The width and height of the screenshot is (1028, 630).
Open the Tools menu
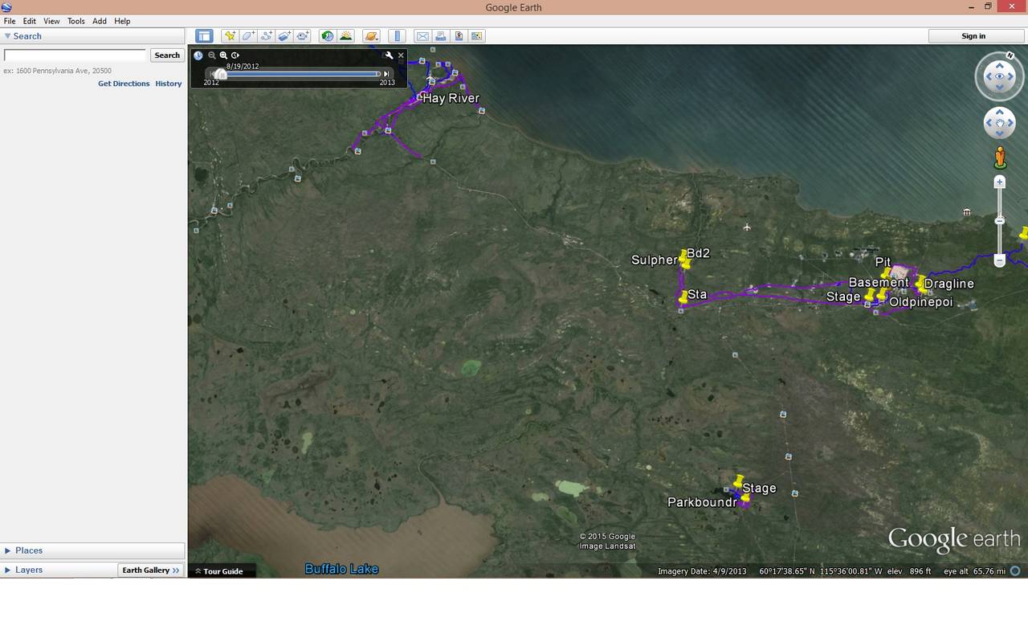tap(76, 21)
